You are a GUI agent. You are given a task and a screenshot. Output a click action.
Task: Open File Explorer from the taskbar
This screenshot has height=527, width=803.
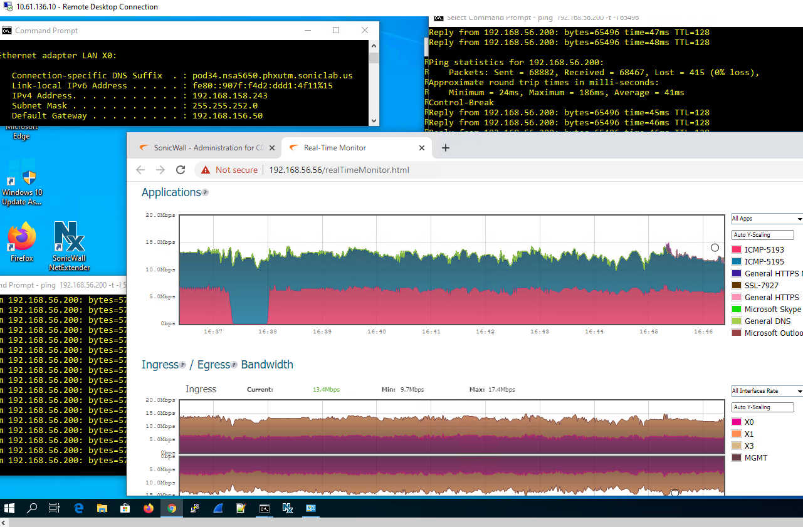[102, 508]
